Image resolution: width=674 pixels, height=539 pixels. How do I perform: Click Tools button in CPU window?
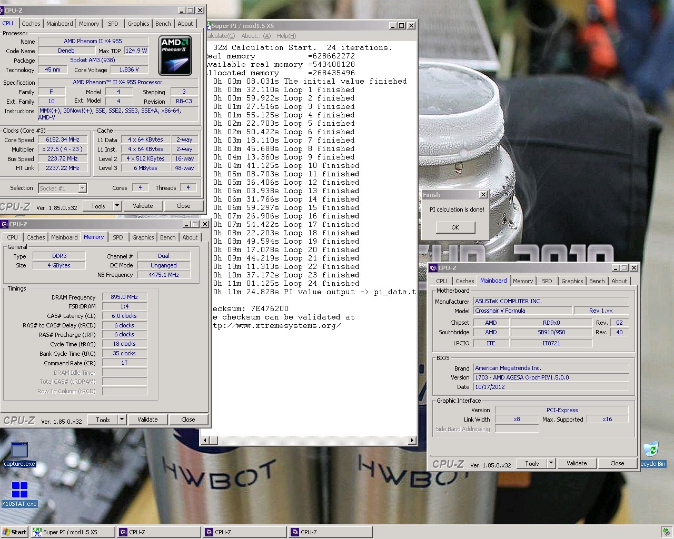[98, 206]
